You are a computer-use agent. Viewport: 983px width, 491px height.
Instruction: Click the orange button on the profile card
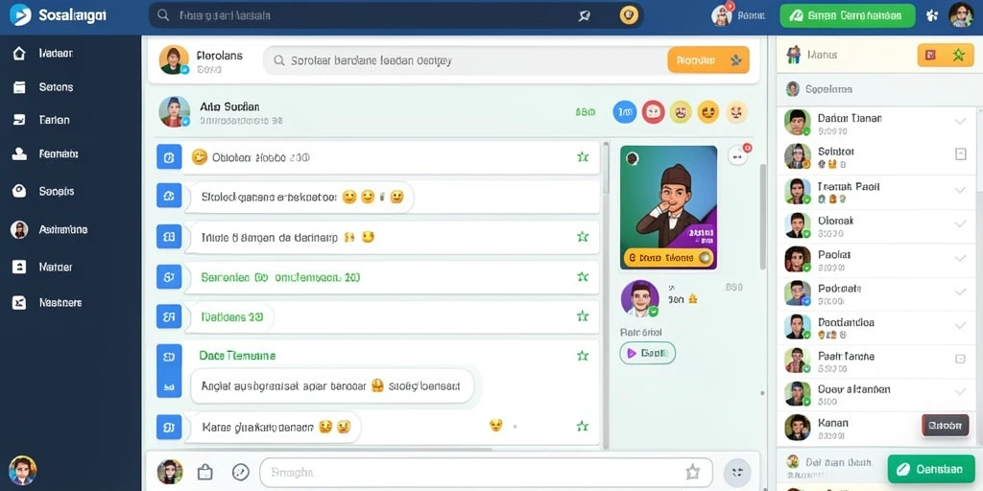point(668,257)
